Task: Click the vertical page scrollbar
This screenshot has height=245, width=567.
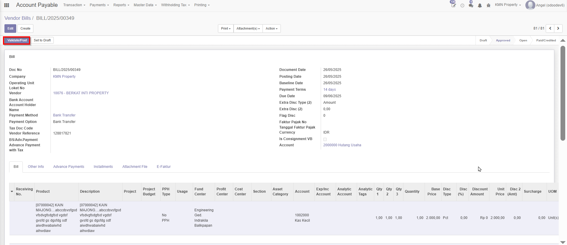Action: point(563,93)
